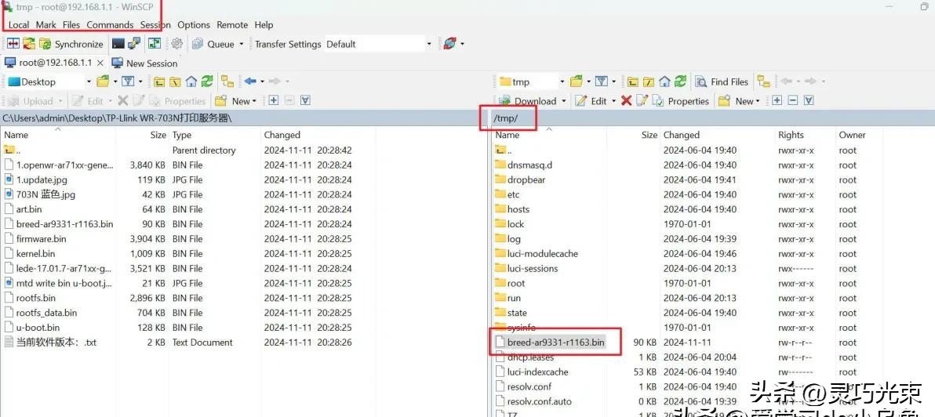Go to remote home directory icon
935x417 pixels.
(x=664, y=82)
